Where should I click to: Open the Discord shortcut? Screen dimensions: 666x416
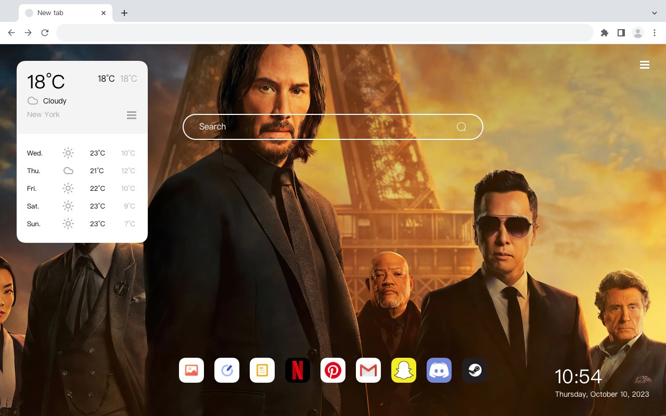(x=439, y=370)
